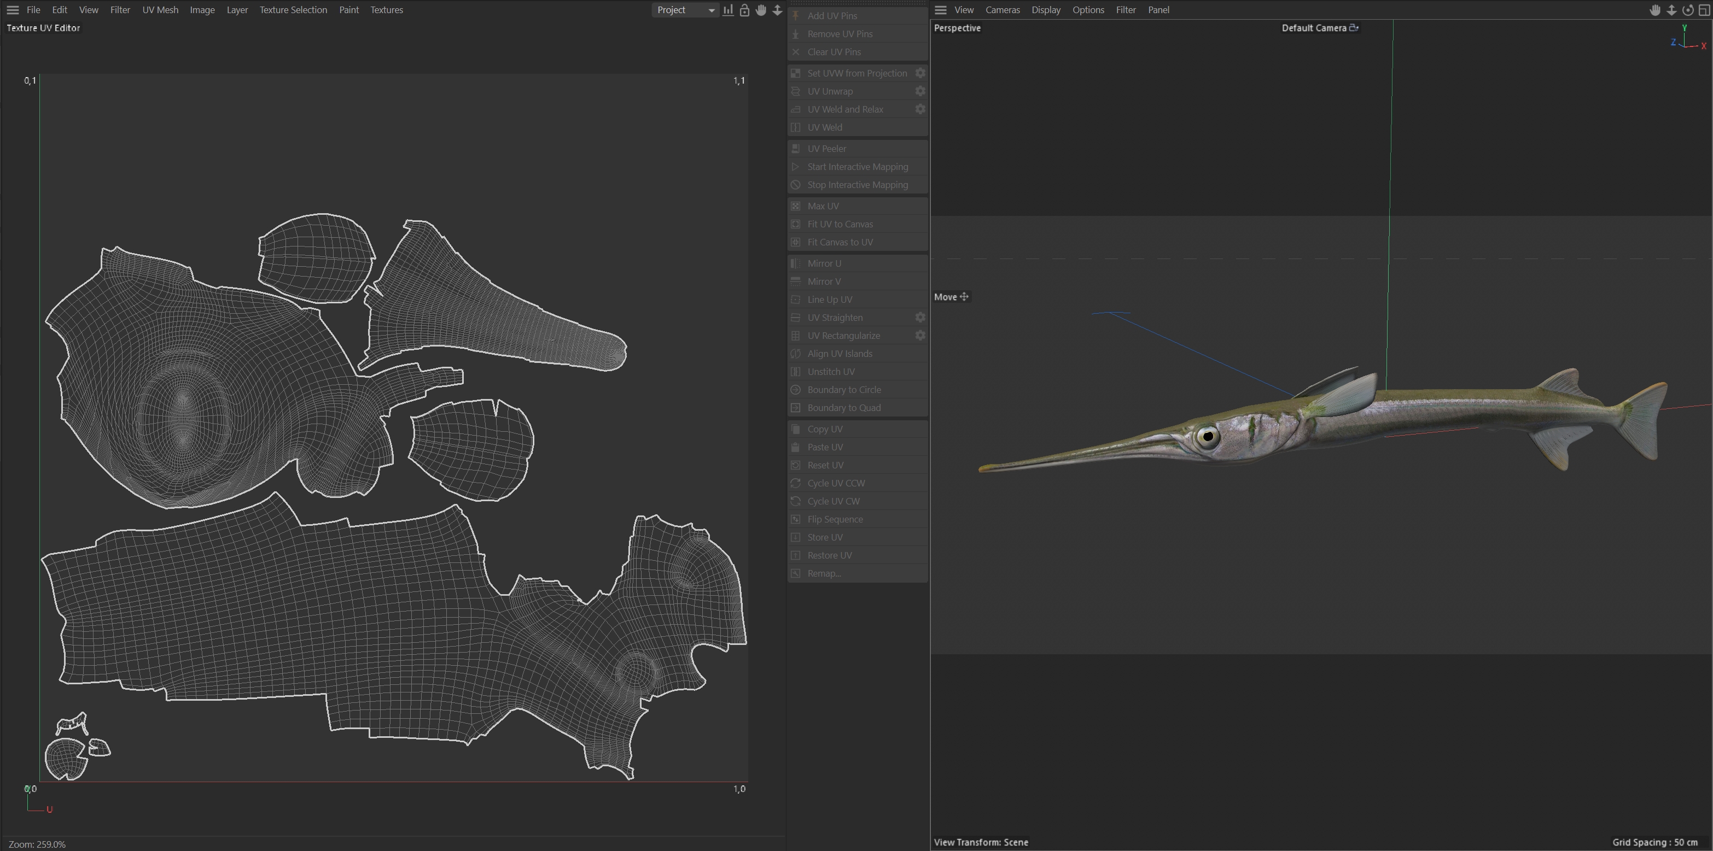Viewport: 1713px width, 851px height.
Task: Toggle the Default Camera link icon
Action: (x=1353, y=28)
